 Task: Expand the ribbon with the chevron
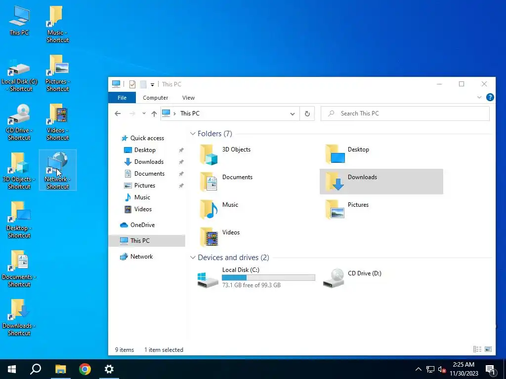point(479,97)
